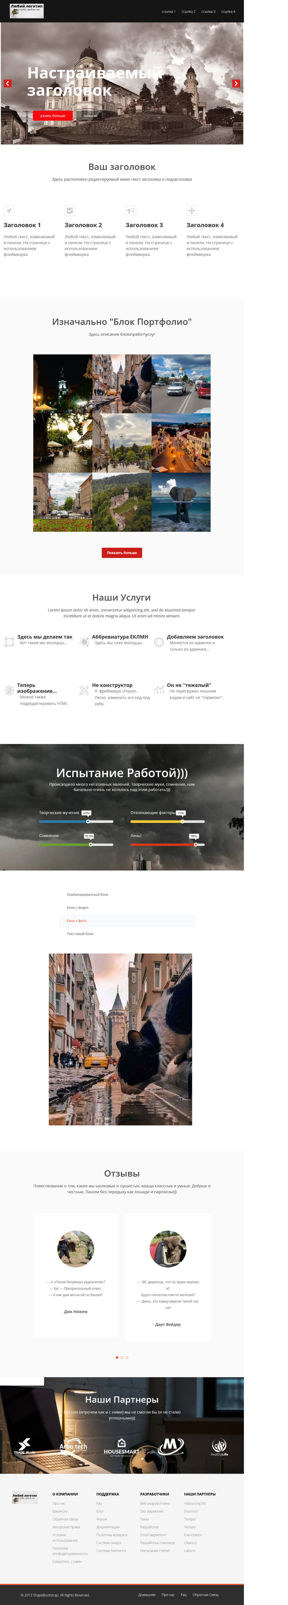Click "Обратная Связь" in the bottom footer bar
Viewport: 288px width, 1605px height.
[206, 1595]
